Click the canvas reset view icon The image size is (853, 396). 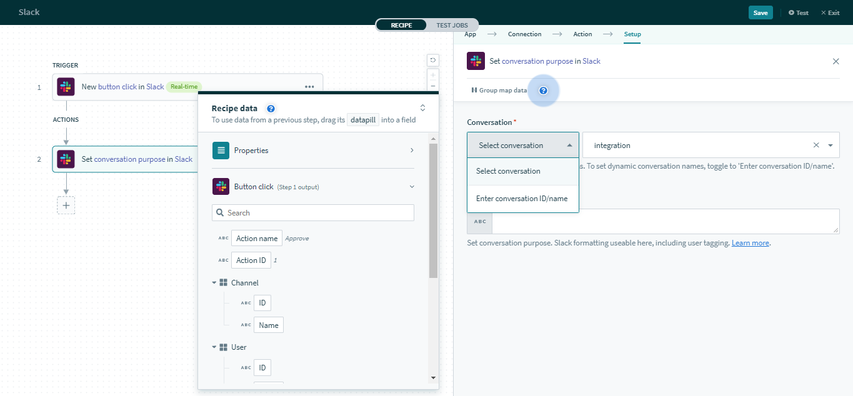[x=432, y=60]
